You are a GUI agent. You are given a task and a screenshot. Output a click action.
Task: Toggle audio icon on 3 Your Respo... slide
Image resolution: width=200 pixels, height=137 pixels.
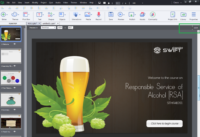[15, 88]
